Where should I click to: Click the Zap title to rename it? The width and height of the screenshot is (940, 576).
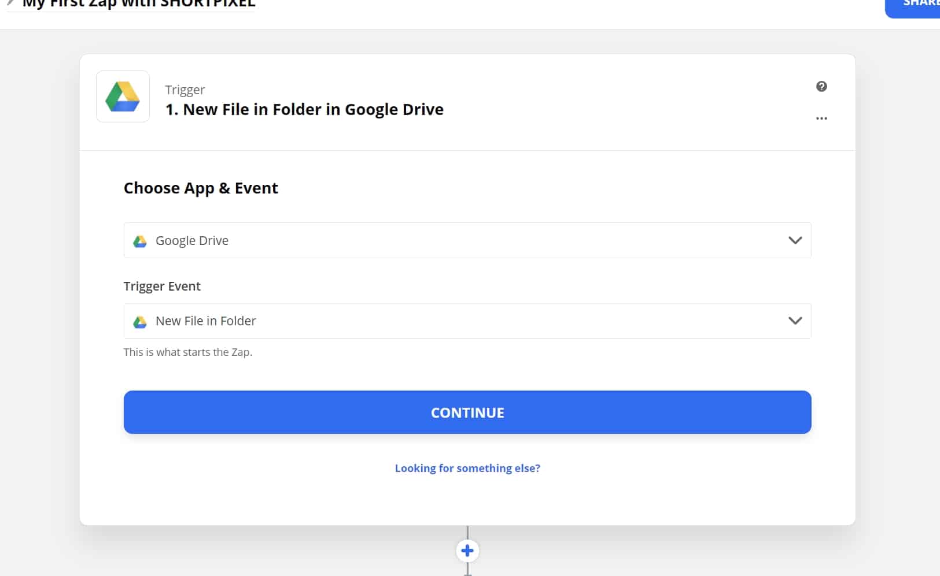point(139,4)
